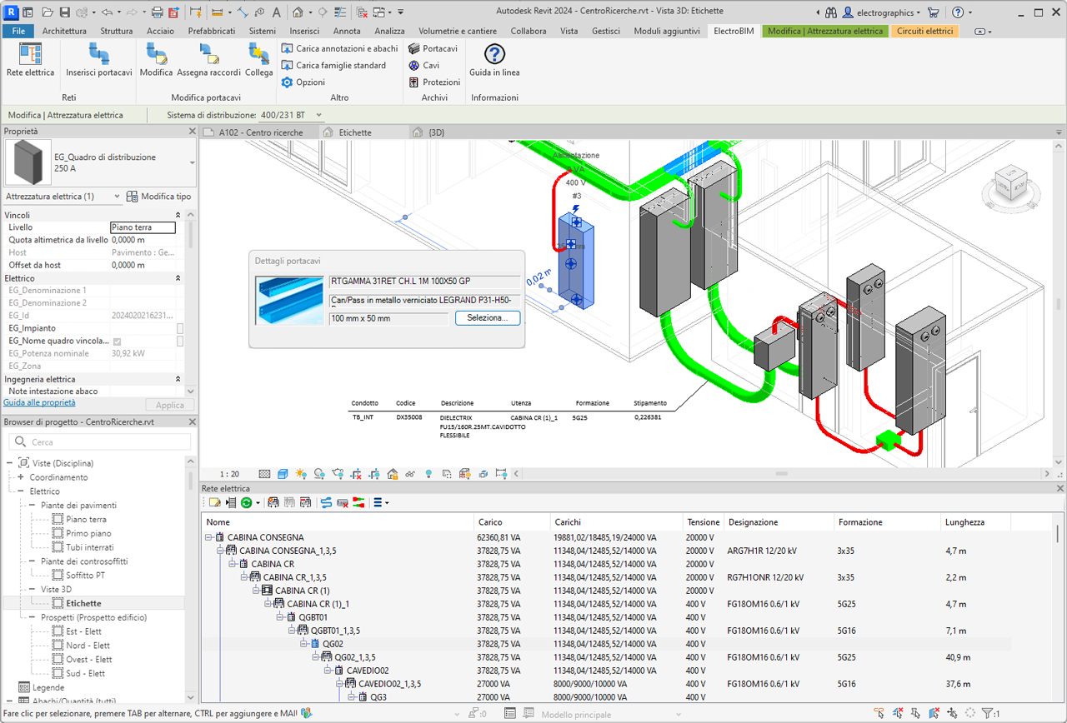Adjust the 1:20 view scale control
Viewport: 1067px width, 723px height.
(x=230, y=473)
